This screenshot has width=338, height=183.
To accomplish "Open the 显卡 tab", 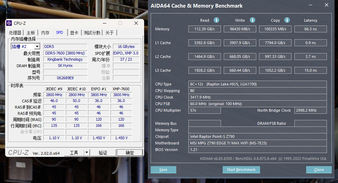I will (74, 33).
